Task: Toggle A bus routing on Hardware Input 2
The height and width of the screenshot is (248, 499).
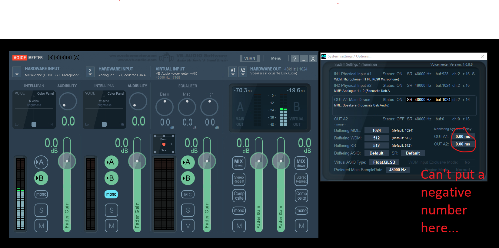Action: click(111, 162)
